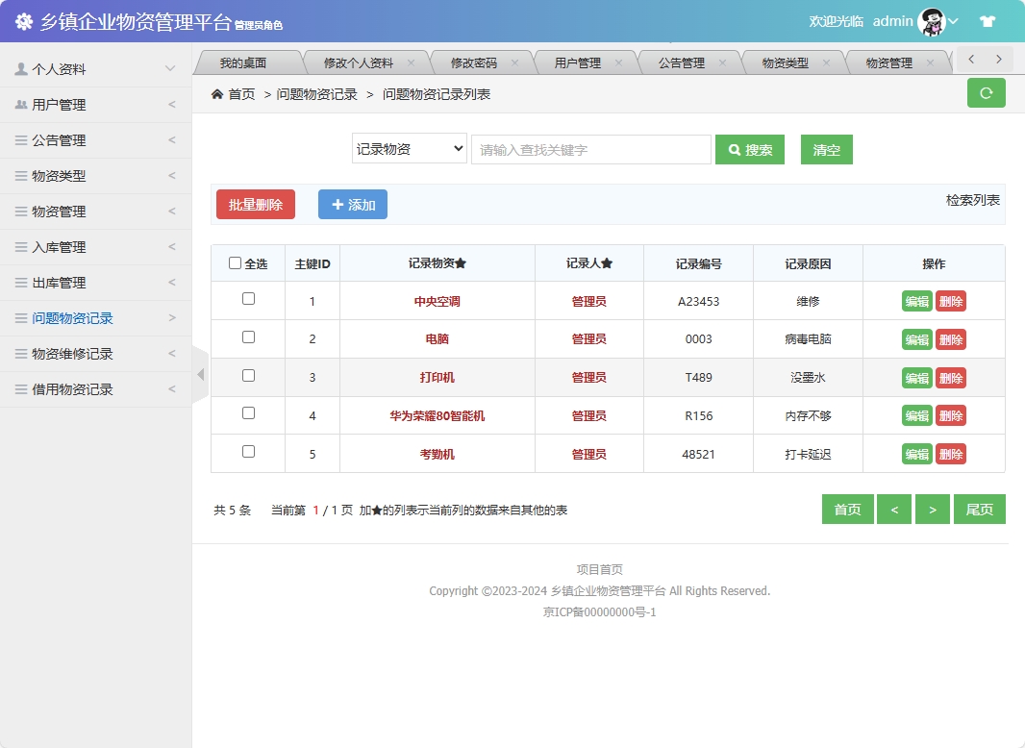Click the green refresh icon near breadcrumb
This screenshot has width=1025, height=748.
(986, 93)
